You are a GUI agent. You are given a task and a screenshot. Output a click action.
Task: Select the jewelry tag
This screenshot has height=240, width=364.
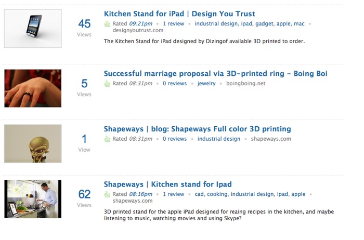pyautogui.click(x=206, y=84)
